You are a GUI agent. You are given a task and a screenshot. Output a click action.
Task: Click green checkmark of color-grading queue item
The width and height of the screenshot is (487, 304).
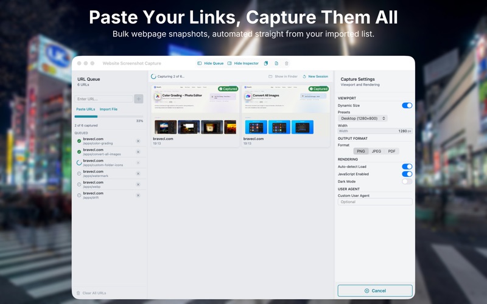(79, 141)
